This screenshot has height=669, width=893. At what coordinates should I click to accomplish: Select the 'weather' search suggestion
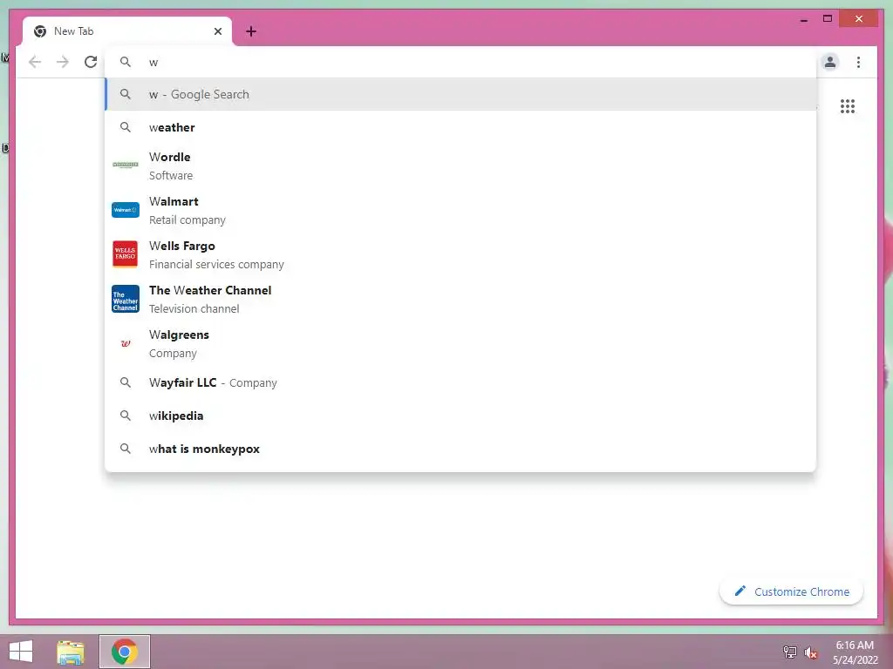[460, 127]
